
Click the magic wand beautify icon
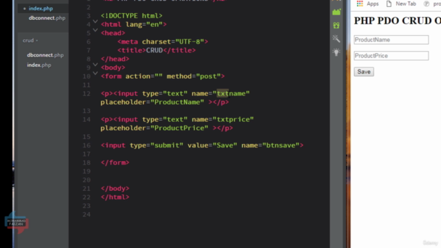click(x=336, y=39)
